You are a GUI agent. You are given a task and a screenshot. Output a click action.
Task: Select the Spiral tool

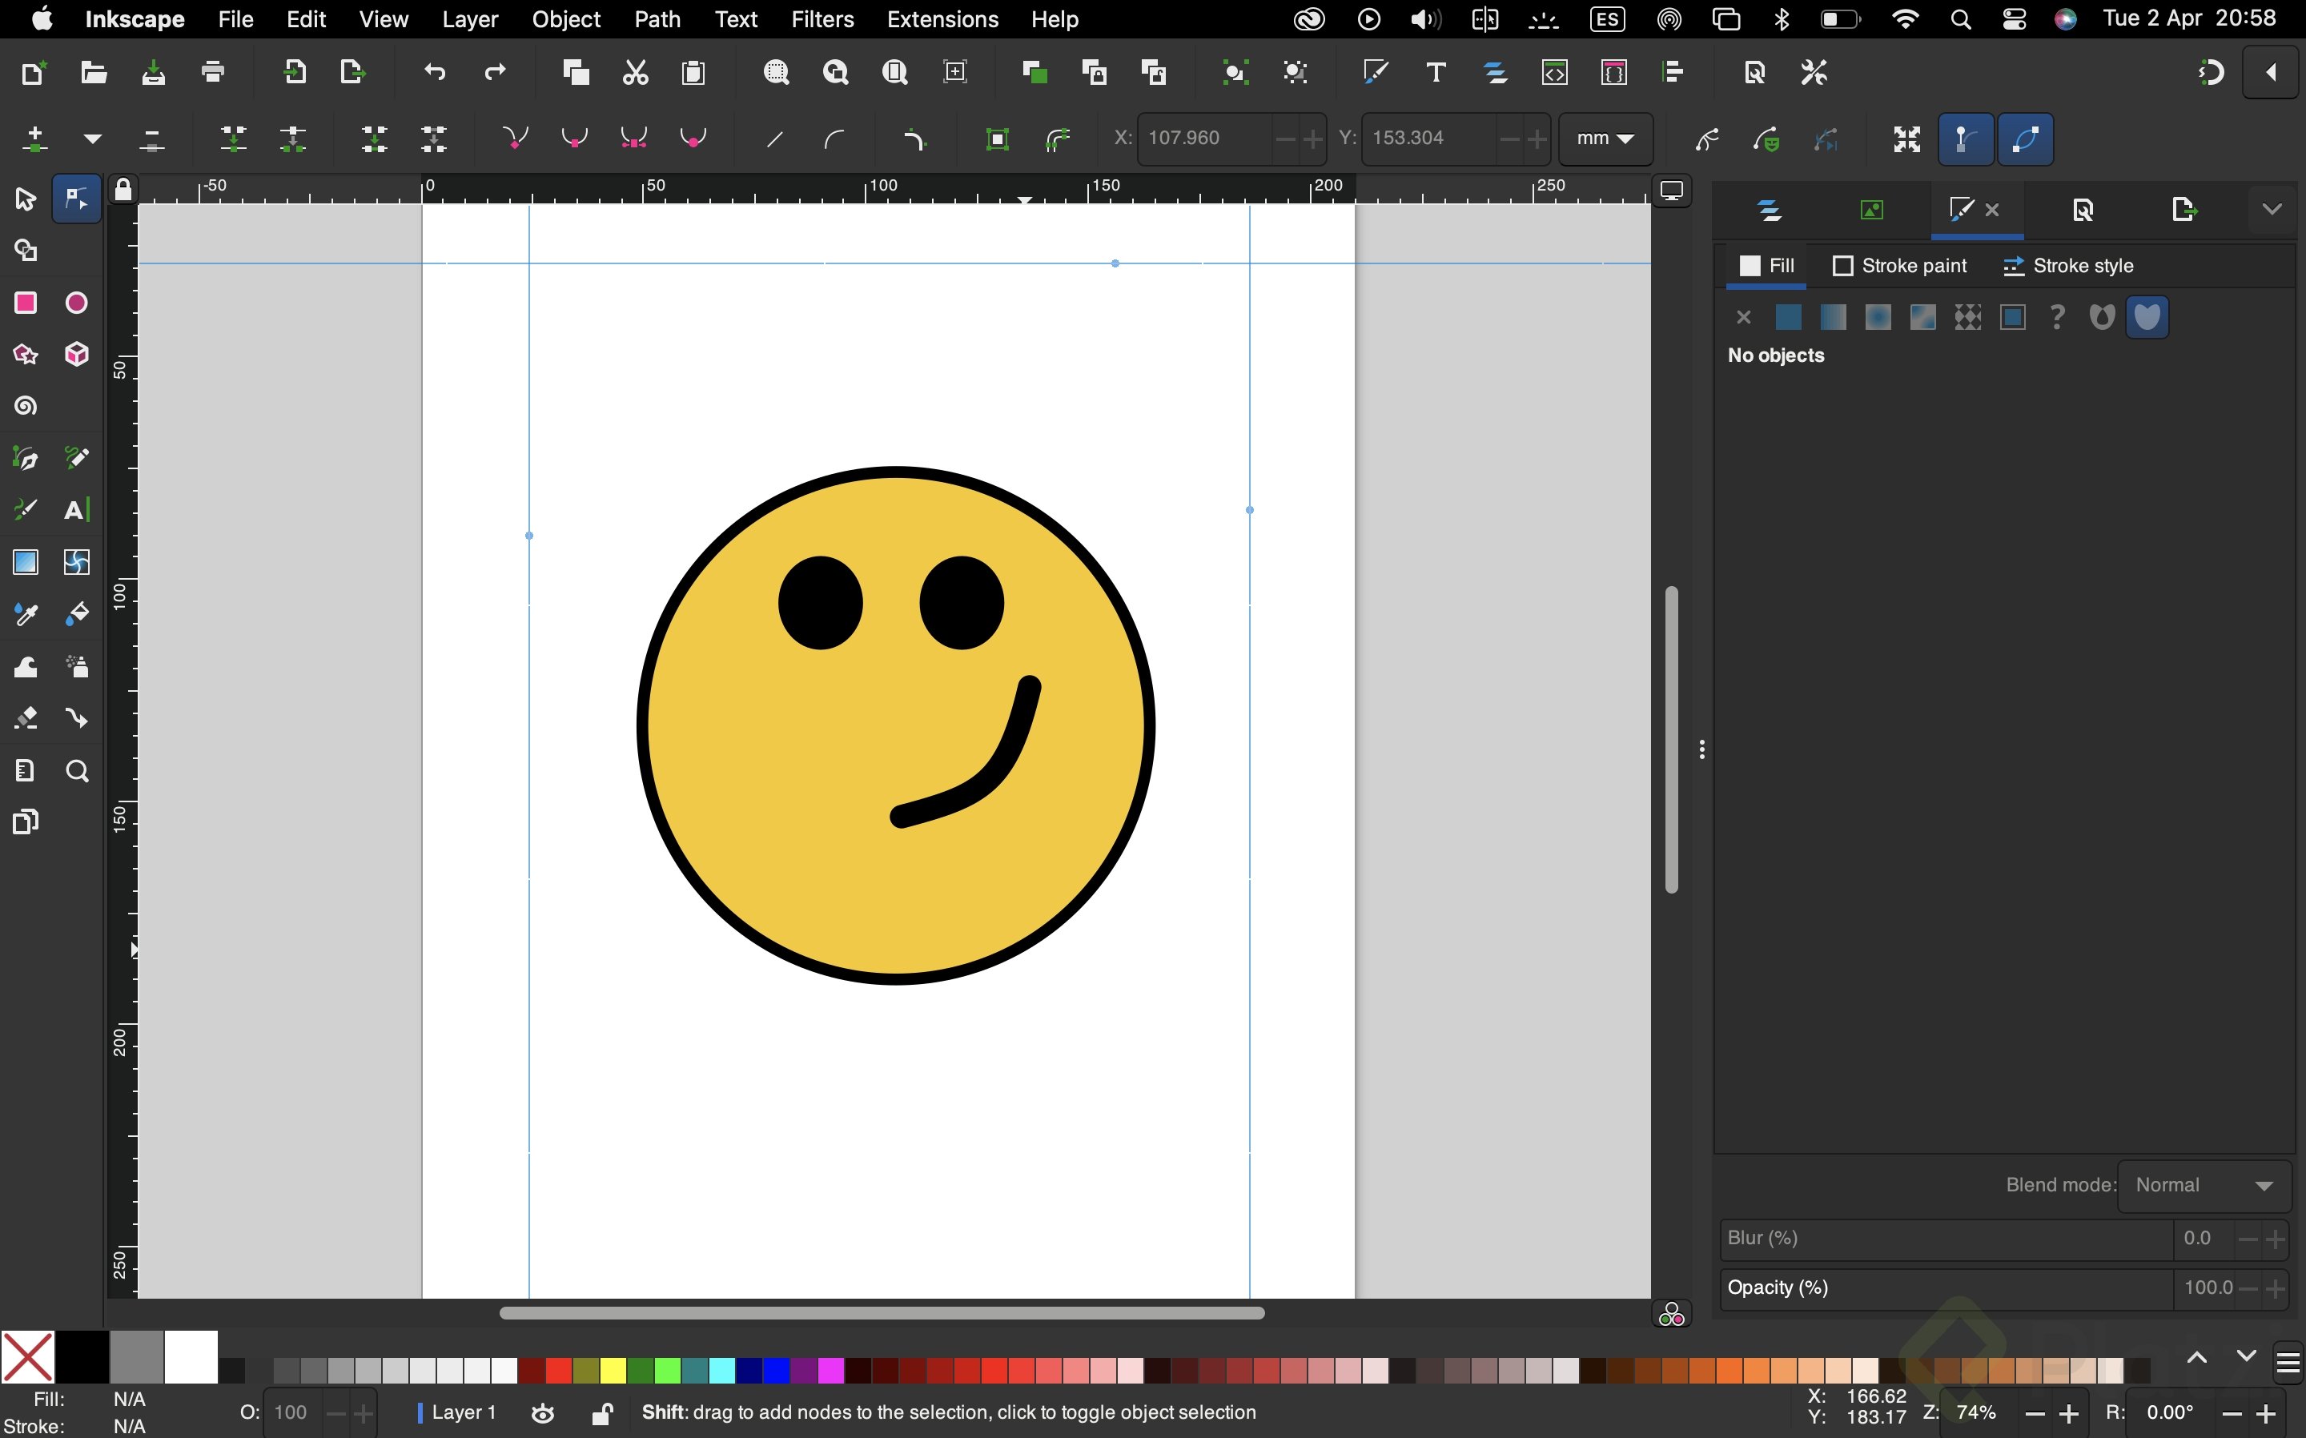tap(26, 406)
